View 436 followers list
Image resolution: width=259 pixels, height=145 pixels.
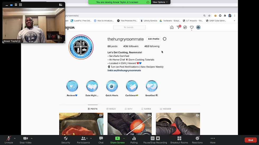131,46
